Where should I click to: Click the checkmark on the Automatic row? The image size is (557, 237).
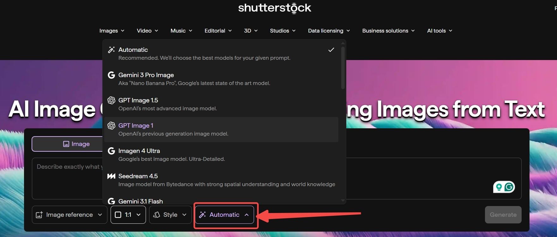[331, 50]
